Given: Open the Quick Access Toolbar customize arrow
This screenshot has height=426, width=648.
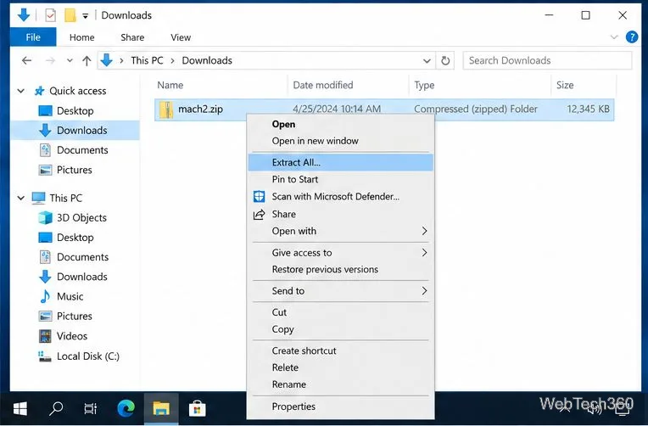Looking at the screenshot, I should coord(85,16).
